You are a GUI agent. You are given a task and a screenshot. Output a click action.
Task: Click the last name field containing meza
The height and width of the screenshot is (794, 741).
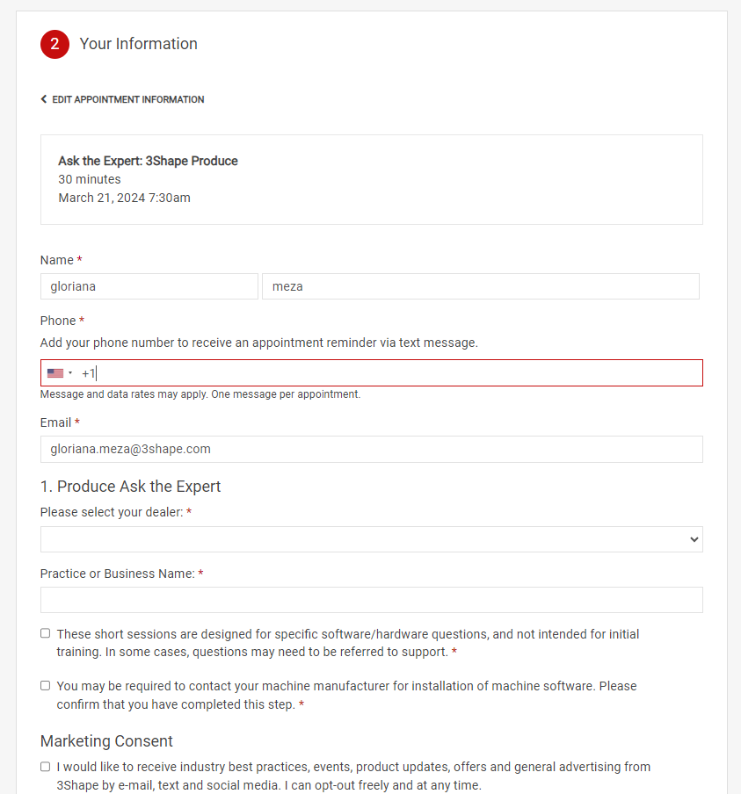(480, 286)
